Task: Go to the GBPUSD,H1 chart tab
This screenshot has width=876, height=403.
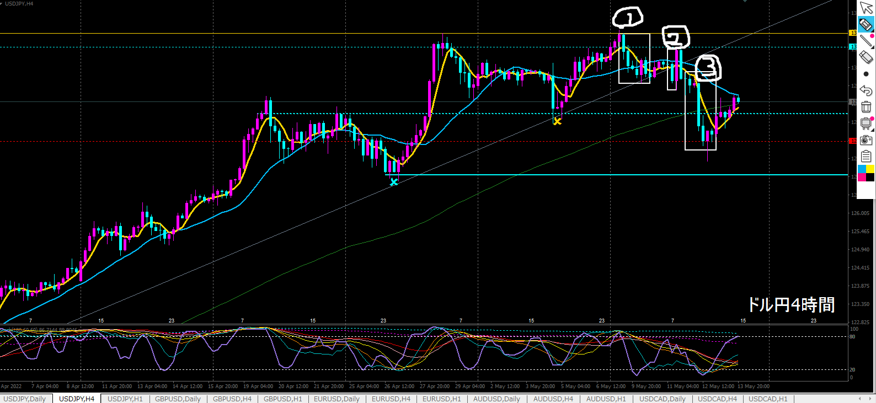Action: (x=283, y=399)
